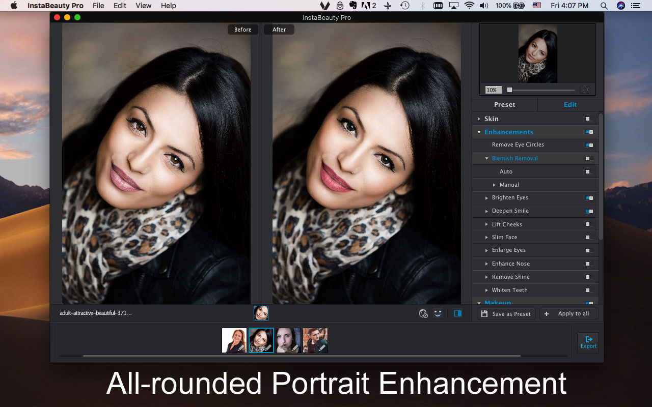This screenshot has width=652, height=407.
Task: Open the View menu
Action: (143, 6)
